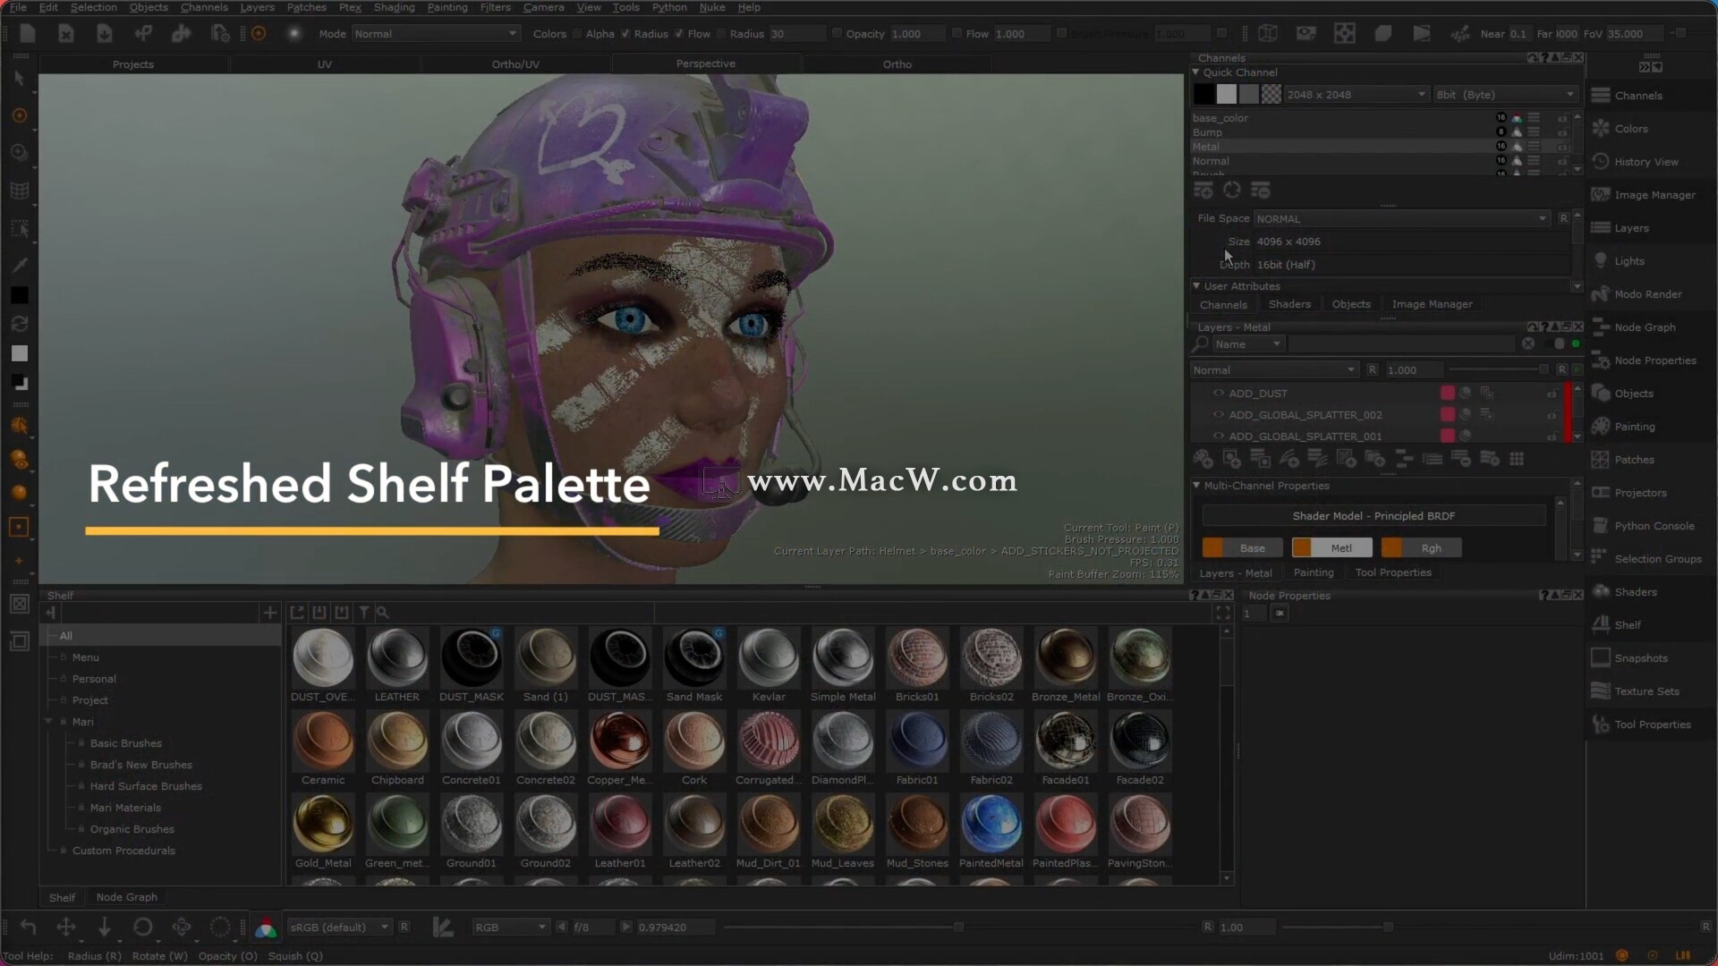The height and width of the screenshot is (966, 1718).
Task: Click the Met shader button
Action: pos(1340,547)
